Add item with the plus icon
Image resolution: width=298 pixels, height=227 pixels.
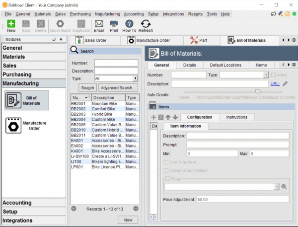coord(153,117)
